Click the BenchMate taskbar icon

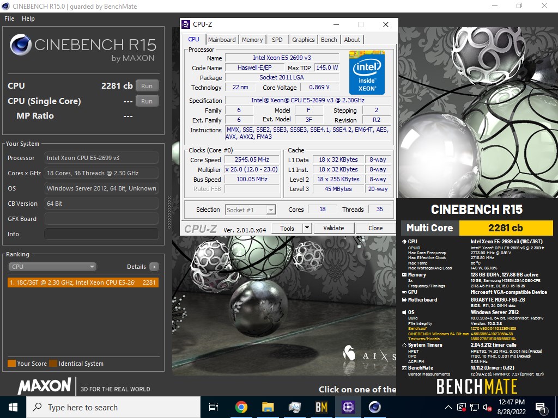coord(321,407)
